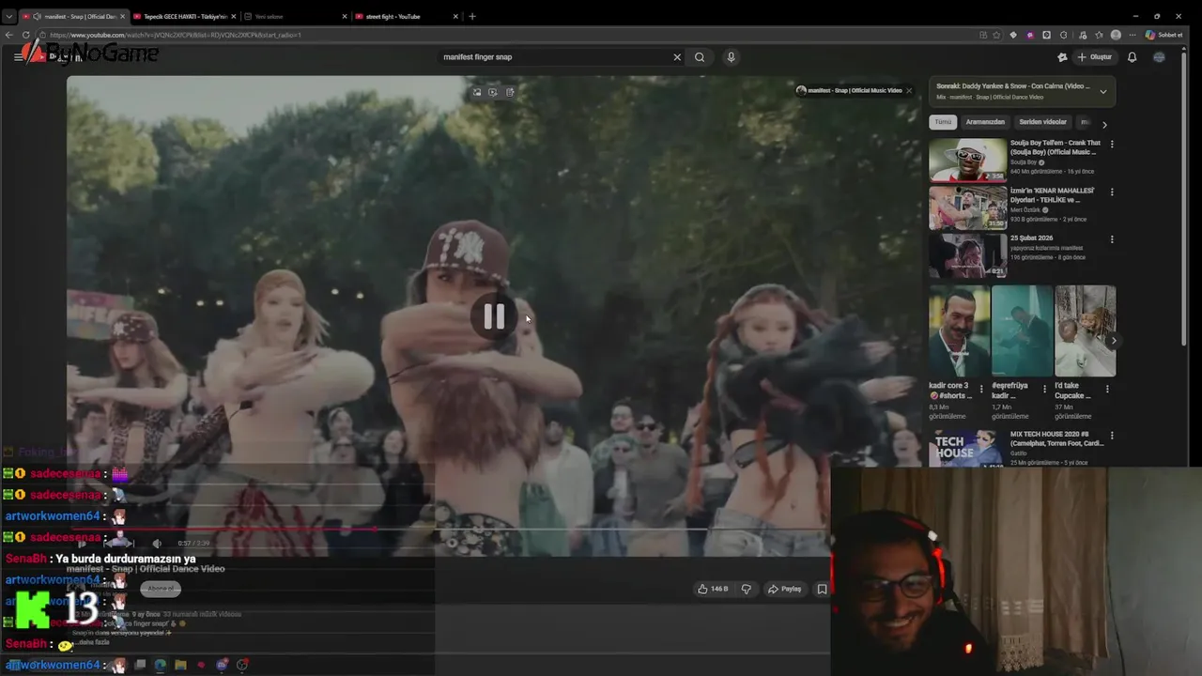Open MIX TECH HOUSE 2020 video
This screenshot has width=1202, height=676.
(x=967, y=449)
